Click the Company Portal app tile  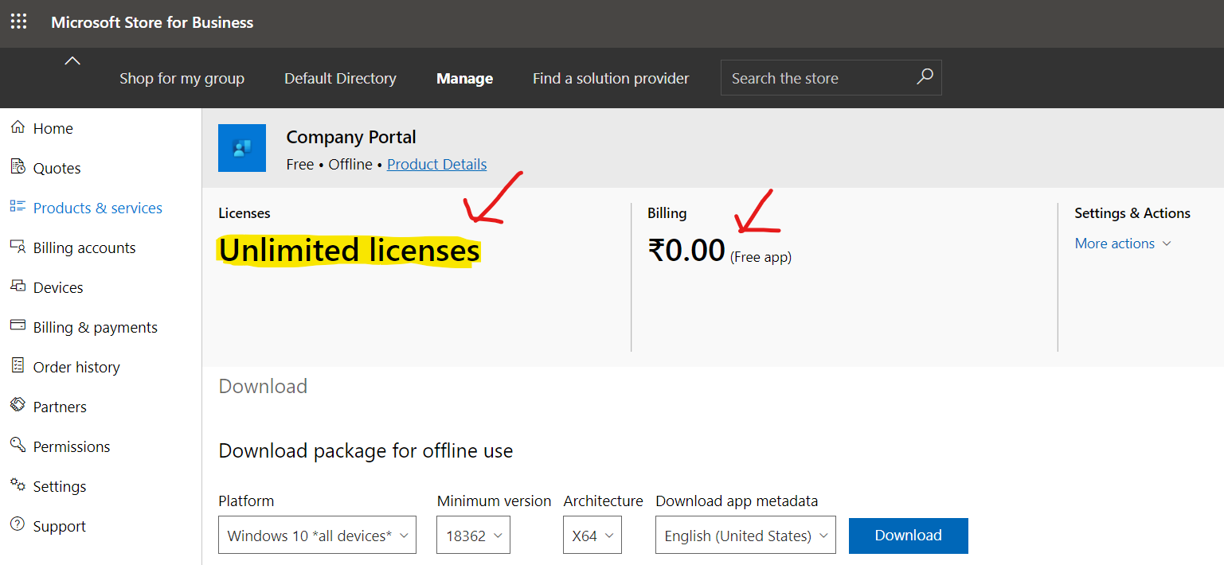(x=242, y=148)
